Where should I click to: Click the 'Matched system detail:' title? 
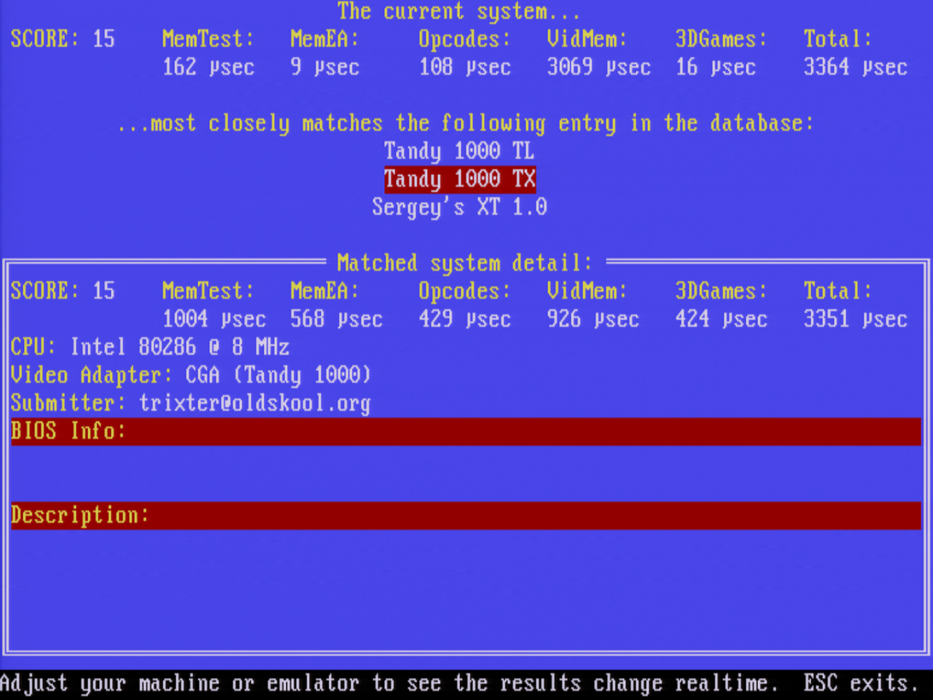pos(465,263)
